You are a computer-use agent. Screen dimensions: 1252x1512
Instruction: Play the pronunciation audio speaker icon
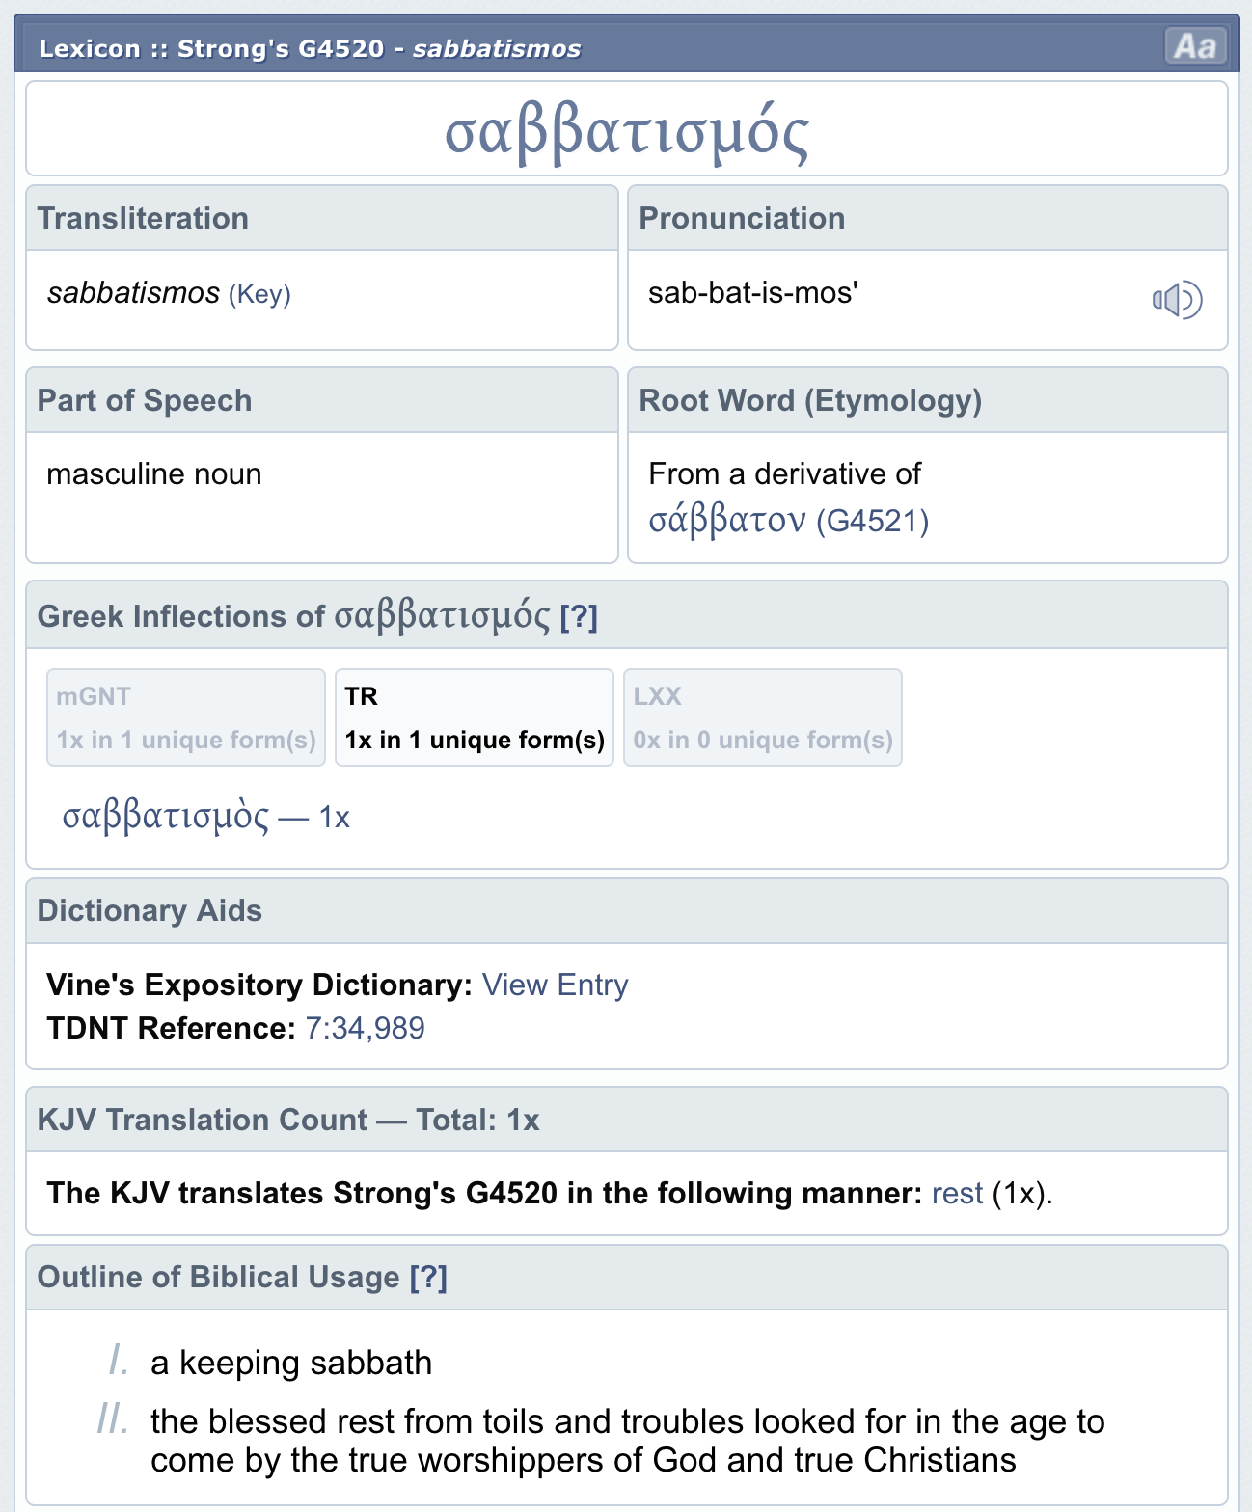[x=1177, y=300]
